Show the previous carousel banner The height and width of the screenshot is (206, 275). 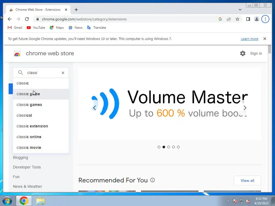coord(94,108)
